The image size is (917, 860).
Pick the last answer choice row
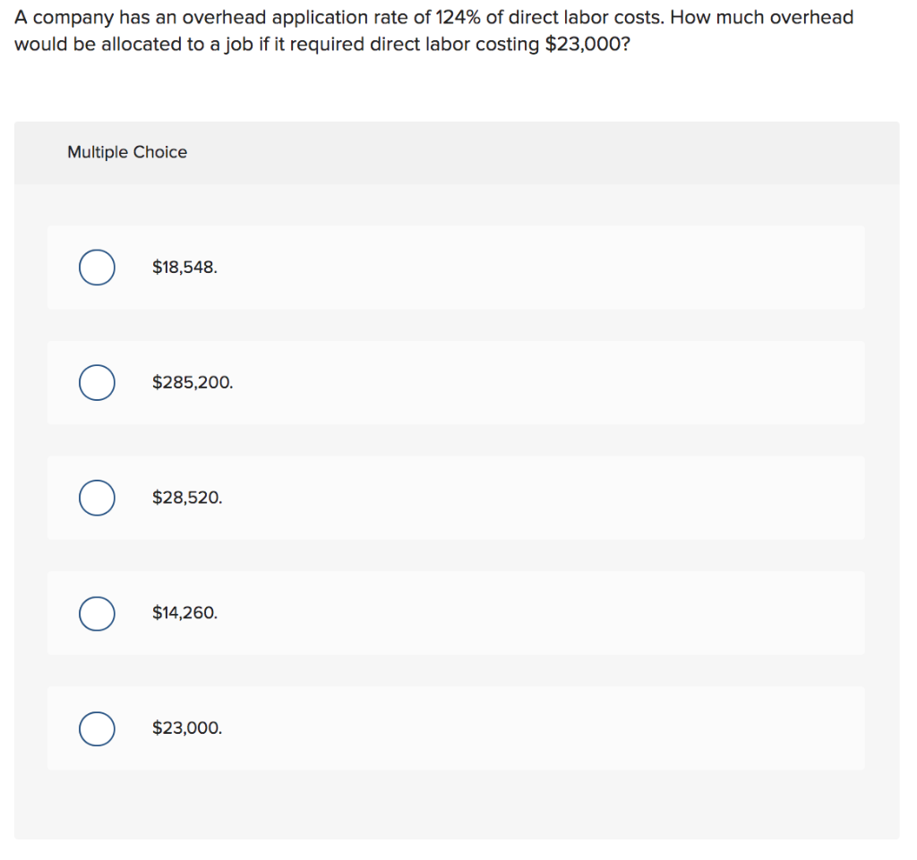pos(455,728)
